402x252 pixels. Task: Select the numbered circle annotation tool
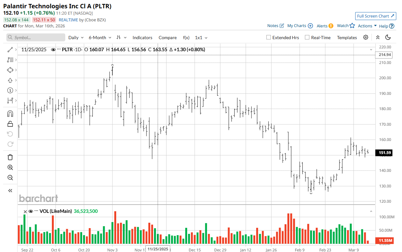[10, 90]
